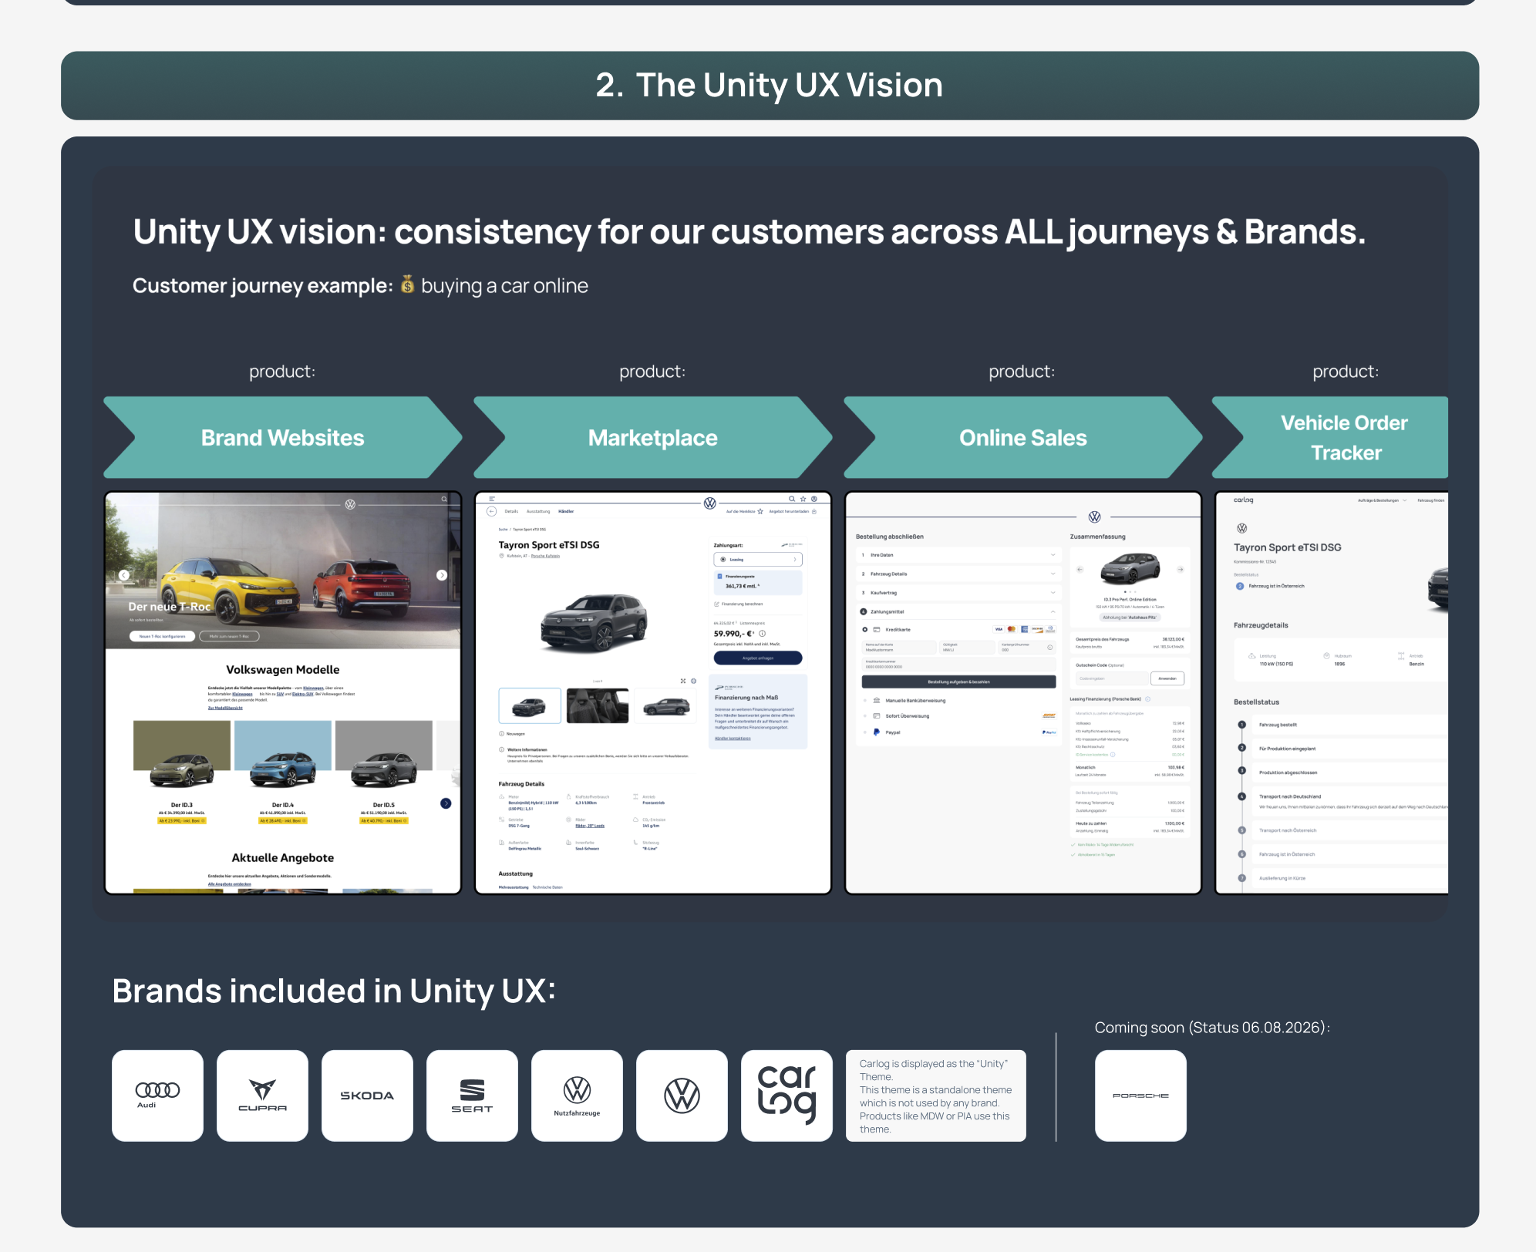Select Leasing radio in Zahlungsart box

pos(723,560)
